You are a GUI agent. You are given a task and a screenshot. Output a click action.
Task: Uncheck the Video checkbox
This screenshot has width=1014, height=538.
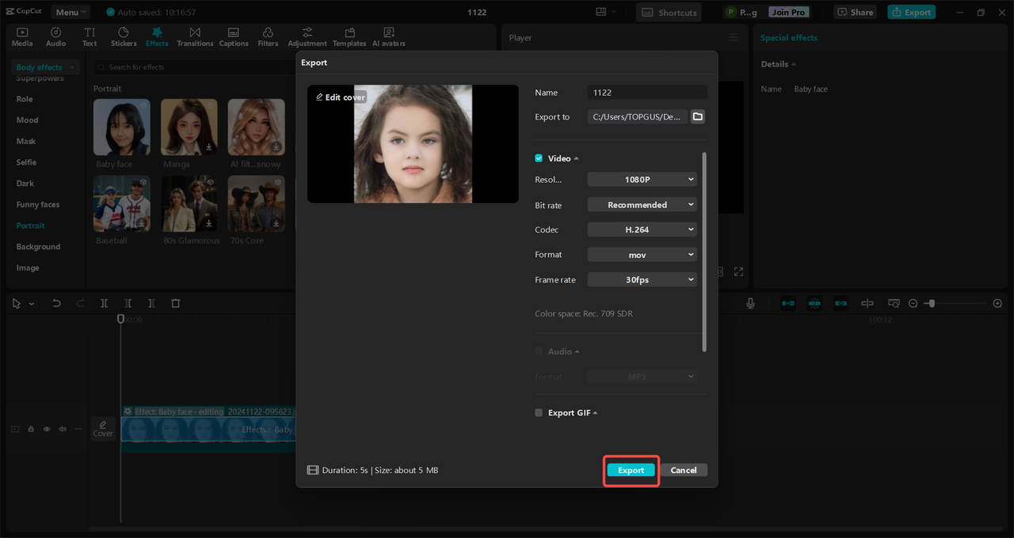point(539,158)
